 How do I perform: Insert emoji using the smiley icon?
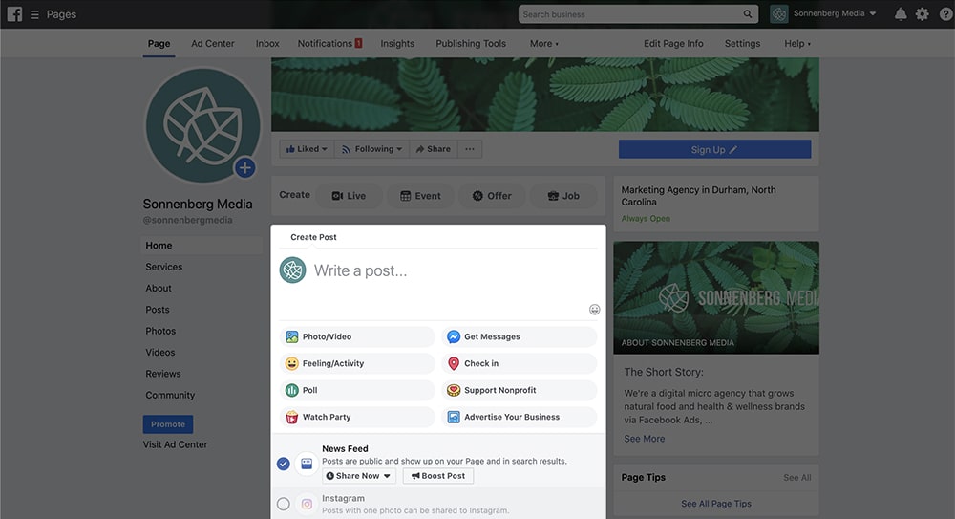click(594, 310)
